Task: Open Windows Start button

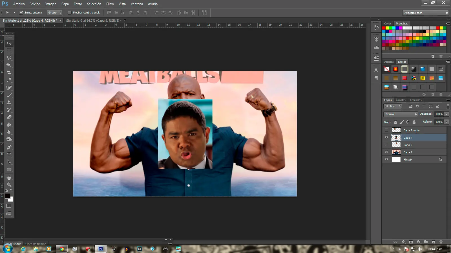Action: 7,249
